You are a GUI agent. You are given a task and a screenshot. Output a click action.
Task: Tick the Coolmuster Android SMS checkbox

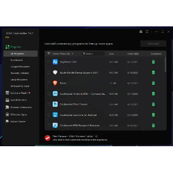(49, 94)
